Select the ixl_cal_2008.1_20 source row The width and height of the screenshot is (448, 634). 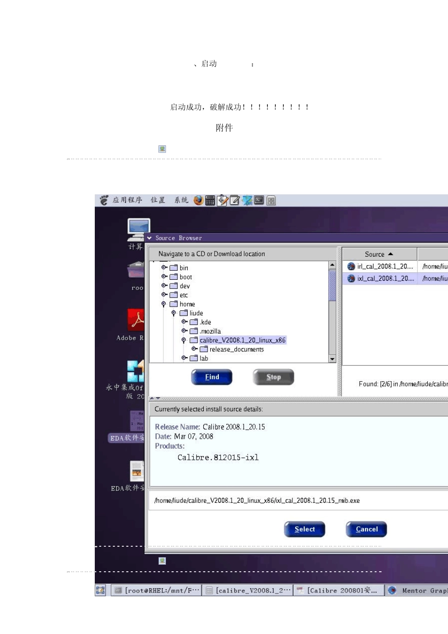click(395, 279)
